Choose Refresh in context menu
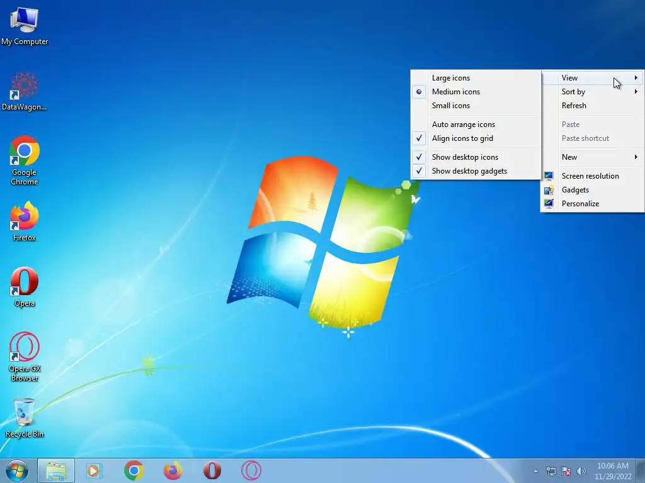Viewport: 645px width, 483px height. pos(592,106)
